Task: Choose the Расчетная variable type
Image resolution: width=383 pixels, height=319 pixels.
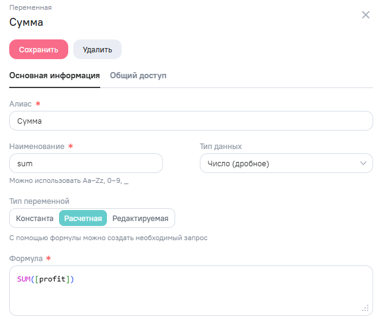Action: point(83,218)
